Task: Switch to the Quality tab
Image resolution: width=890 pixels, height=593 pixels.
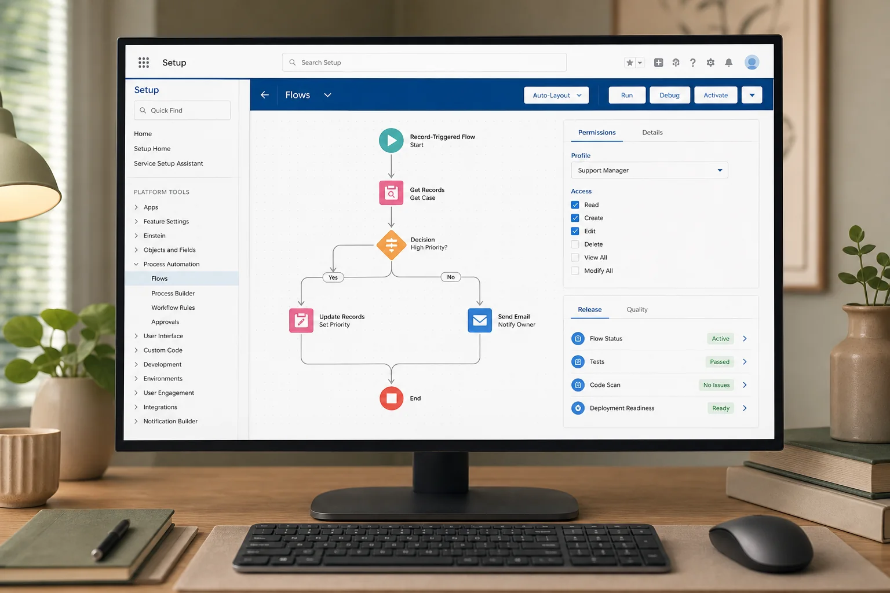Action: tap(637, 310)
